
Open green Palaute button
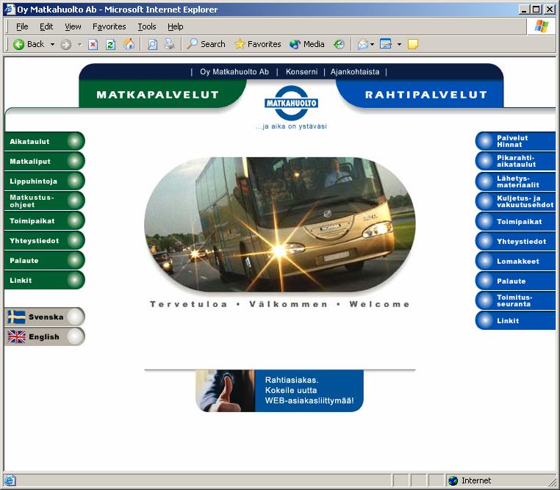(45, 261)
